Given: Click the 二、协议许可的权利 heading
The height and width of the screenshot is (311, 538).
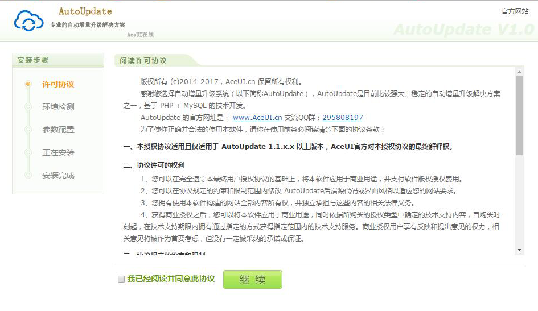Looking at the screenshot, I should pos(154,165).
